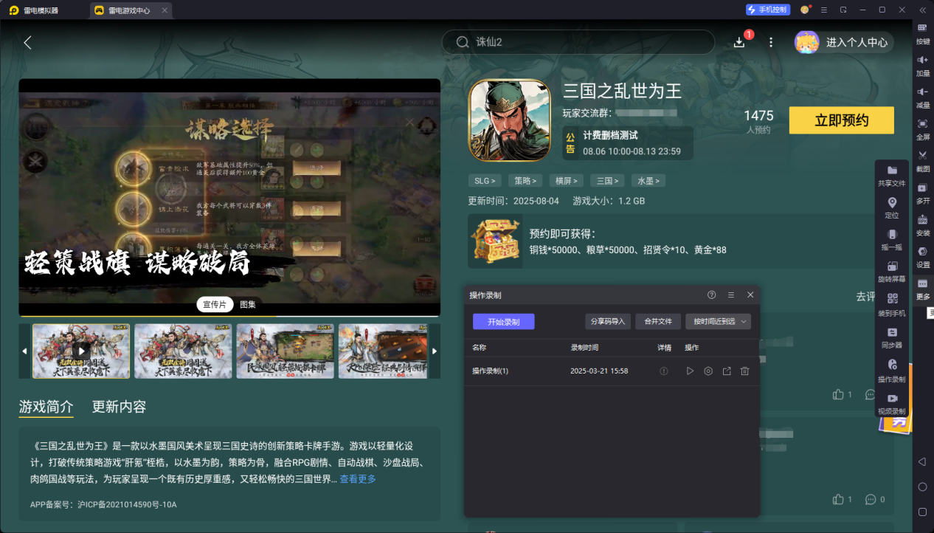Open the three-dot menu near search
This screenshot has width=934, height=533.
coord(771,42)
